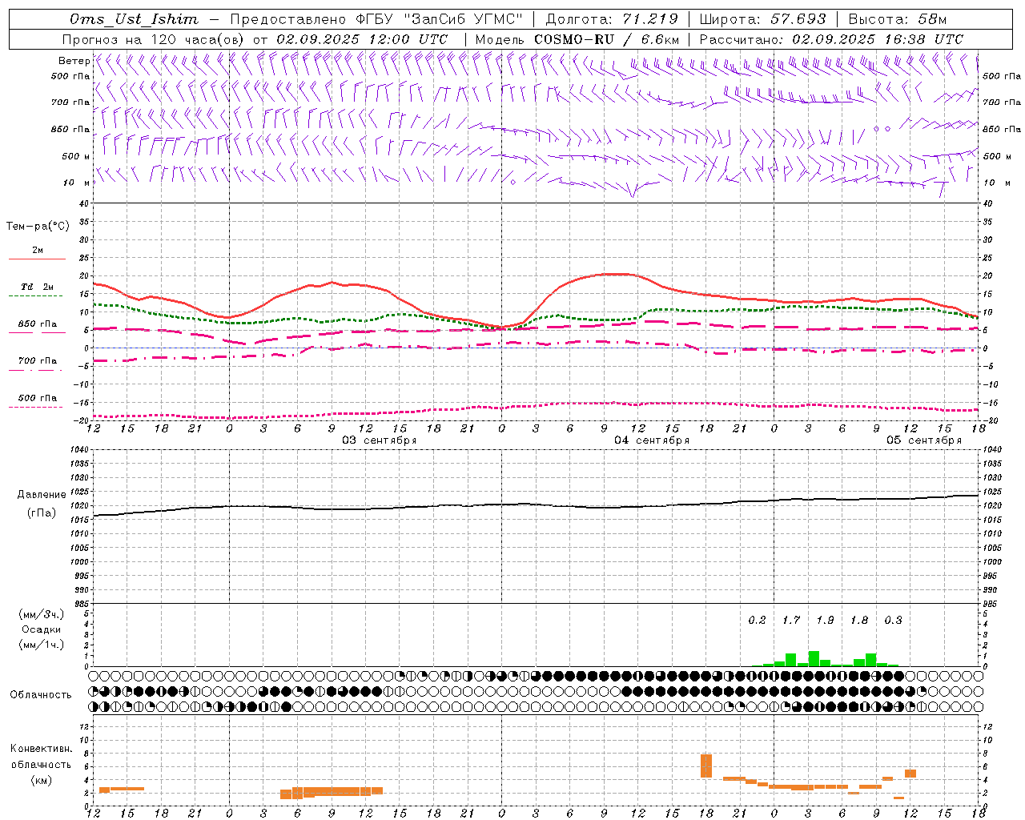The height and width of the screenshot is (820, 1025).
Task: Click the Долгота: 71.219 header field
Action: pos(612,19)
